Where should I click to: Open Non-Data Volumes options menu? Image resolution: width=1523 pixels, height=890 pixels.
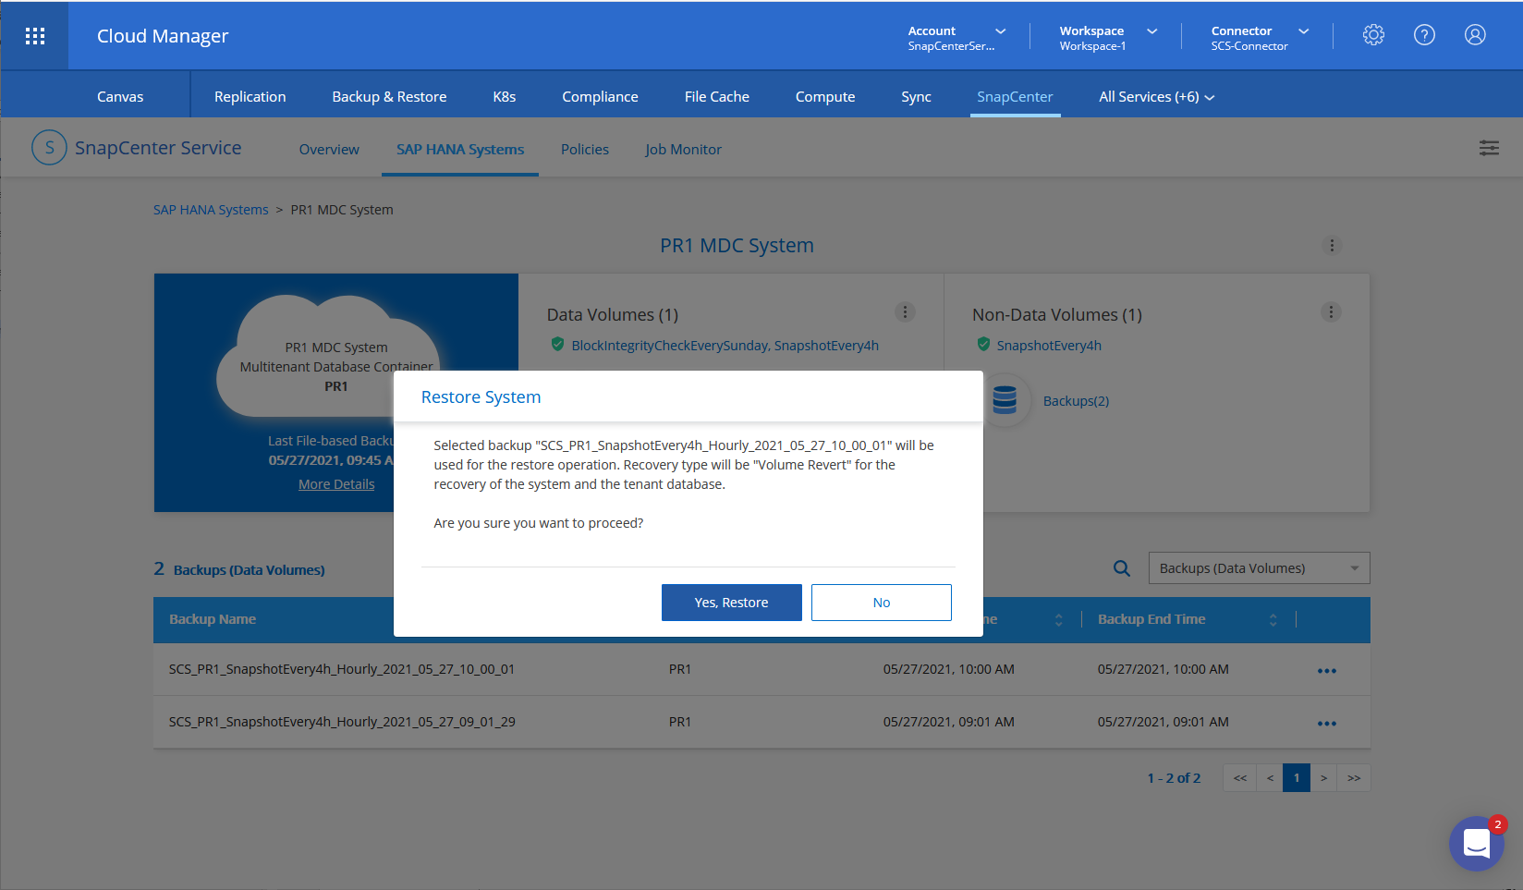pos(1331,312)
